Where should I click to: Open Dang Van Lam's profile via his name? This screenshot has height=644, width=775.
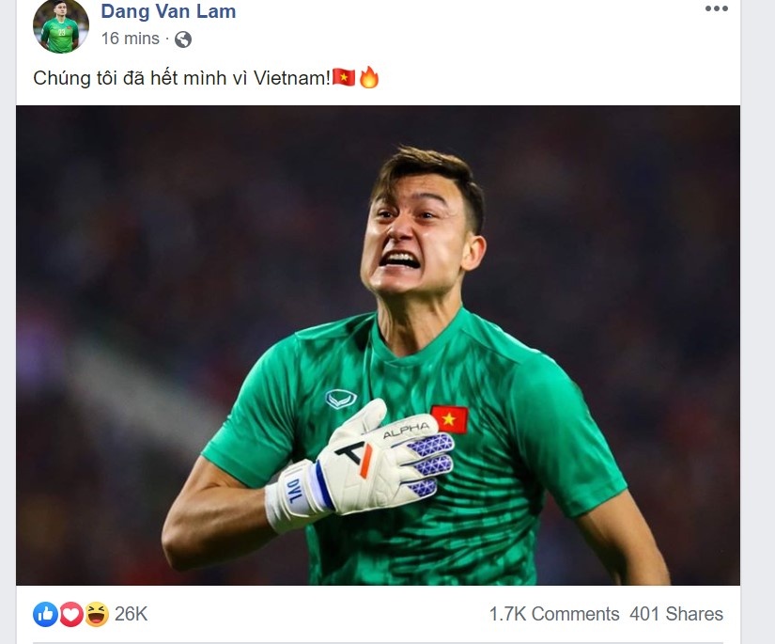167,12
